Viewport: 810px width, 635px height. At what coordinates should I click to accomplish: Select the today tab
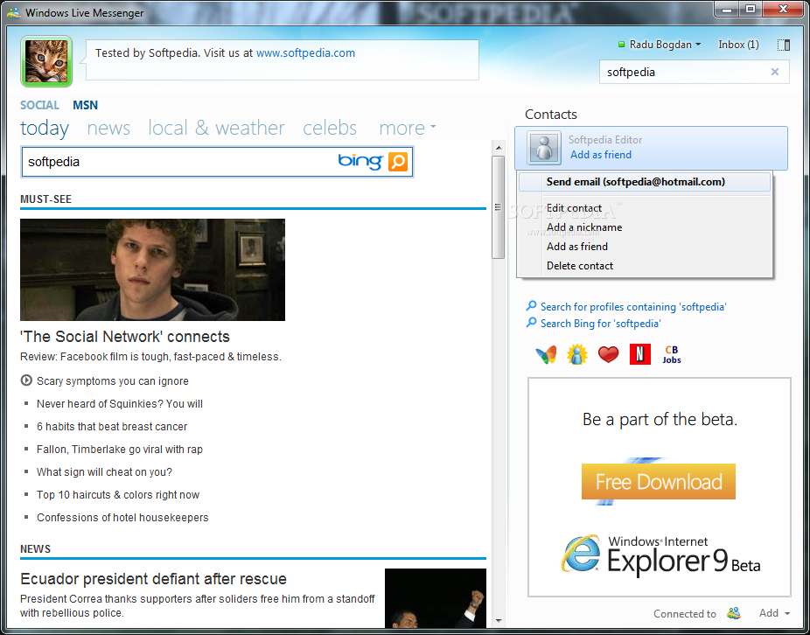(45, 128)
